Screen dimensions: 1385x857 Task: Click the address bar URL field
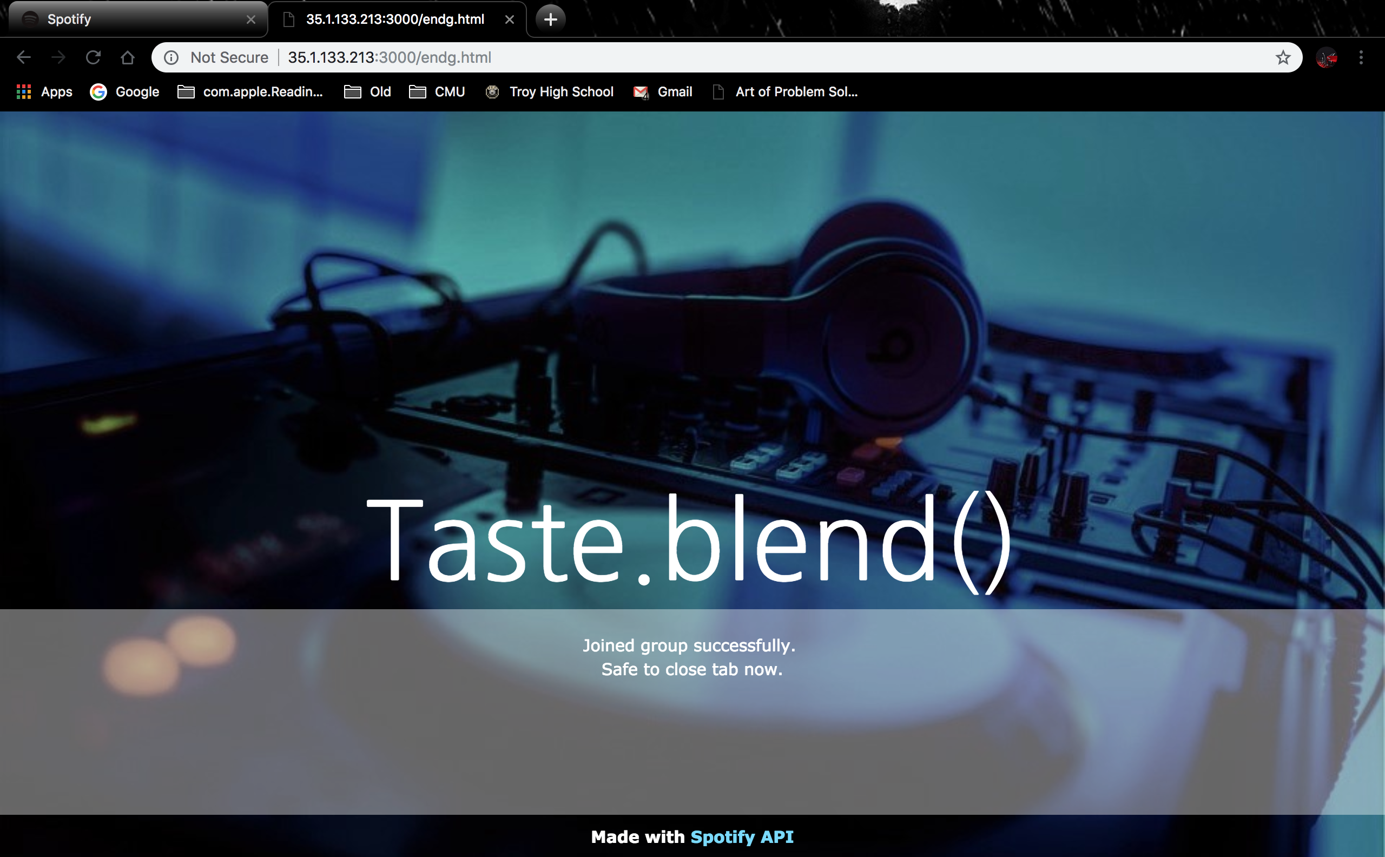click(737, 57)
